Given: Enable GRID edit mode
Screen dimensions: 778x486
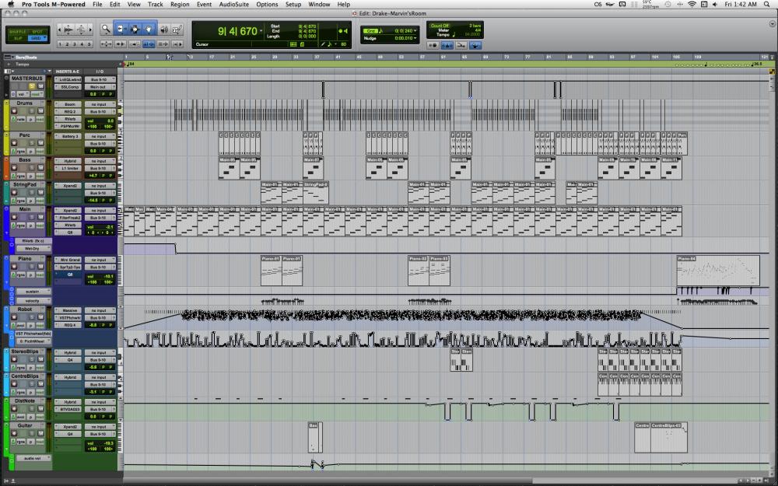Looking at the screenshot, I should (36, 38).
